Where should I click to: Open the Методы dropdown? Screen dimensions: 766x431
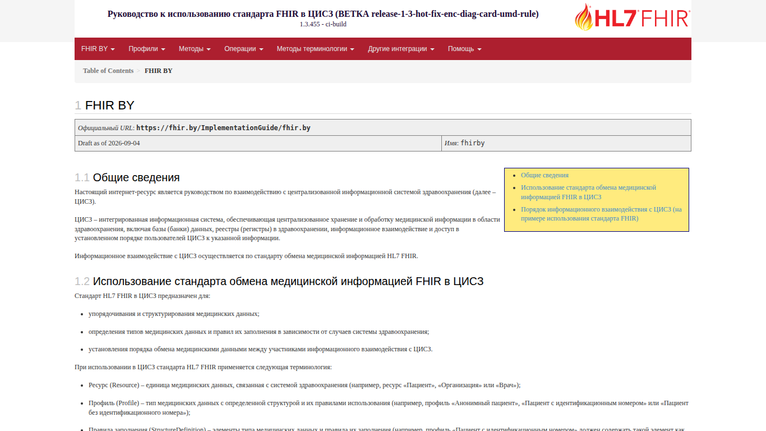195,49
